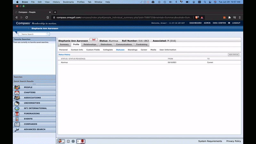Viewport: 256px width, 144px height.
Task: Switch to the Summary tab
Action: click(x=64, y=44)
